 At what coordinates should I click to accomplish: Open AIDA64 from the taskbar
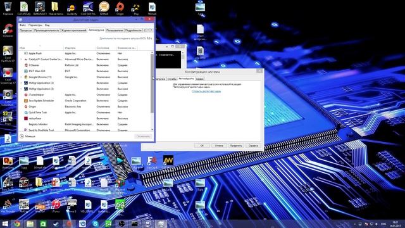(108, 224)
